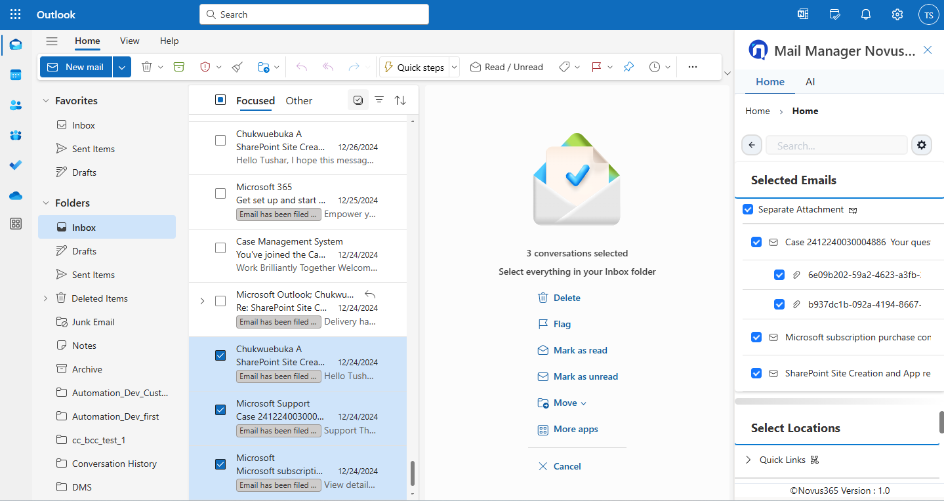Expand the Deleted Items folder

[45, 298]
